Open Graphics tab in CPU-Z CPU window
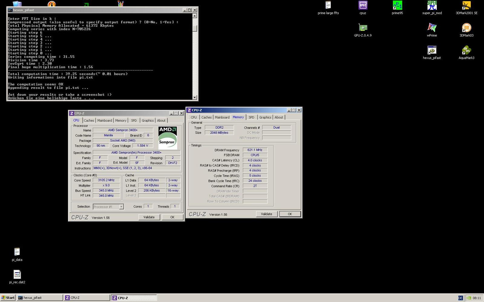Screen dimensions: 484x302 (148, 120)
